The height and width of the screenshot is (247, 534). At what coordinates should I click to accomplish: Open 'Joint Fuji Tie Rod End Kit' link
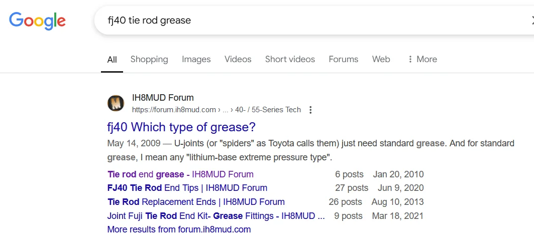click(216, 216)
